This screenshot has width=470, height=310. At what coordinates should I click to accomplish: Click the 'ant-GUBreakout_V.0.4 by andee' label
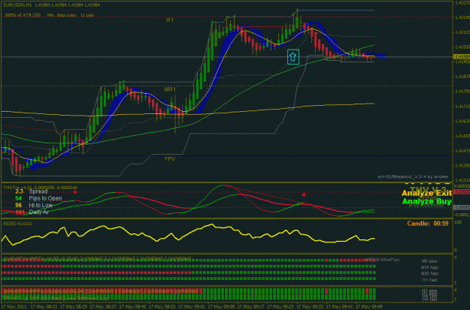click(x=412, y=177)
